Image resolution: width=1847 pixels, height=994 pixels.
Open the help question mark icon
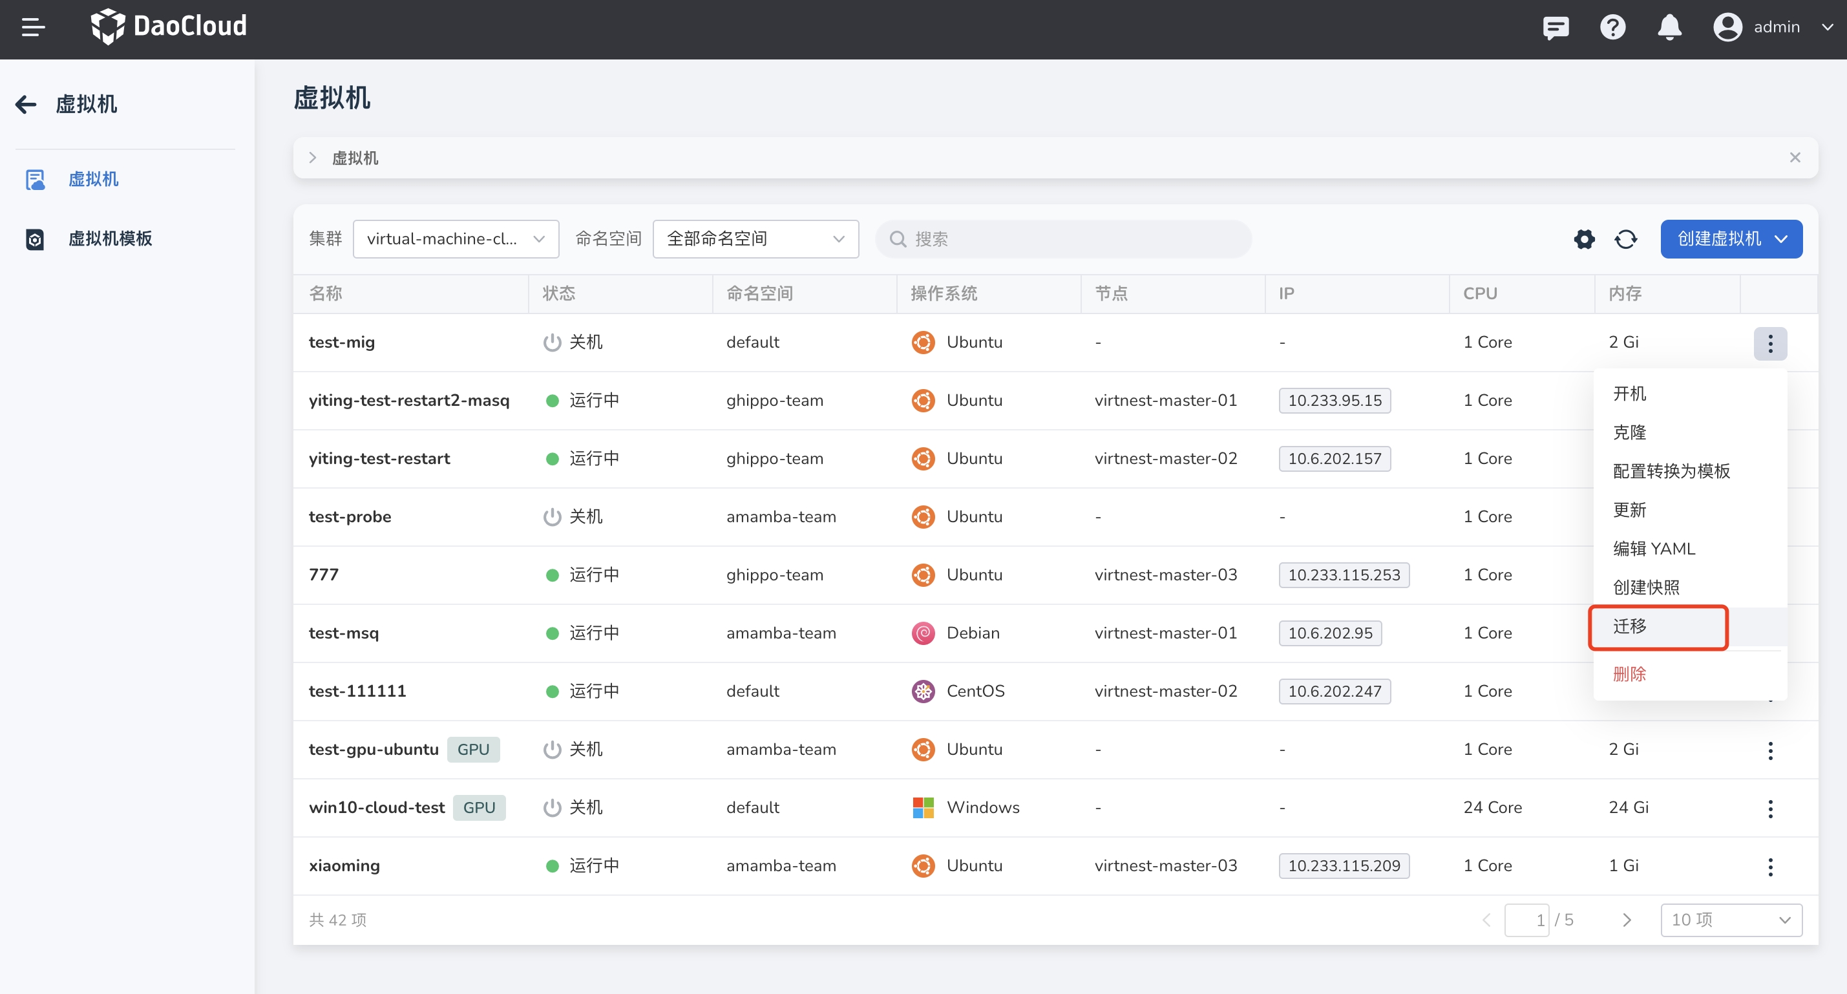[x=1612, y=27]
